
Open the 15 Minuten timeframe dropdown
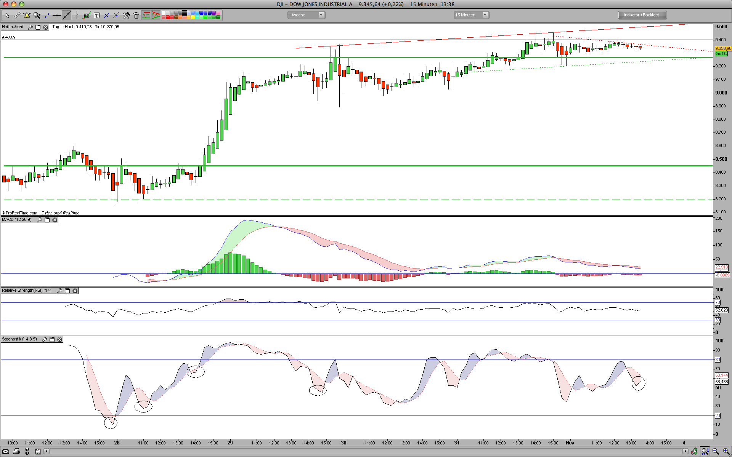(x=485, y=15)
